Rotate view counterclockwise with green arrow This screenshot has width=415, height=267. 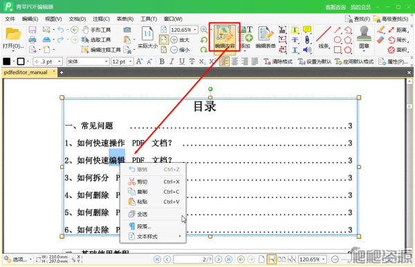[x=204, y=40]
